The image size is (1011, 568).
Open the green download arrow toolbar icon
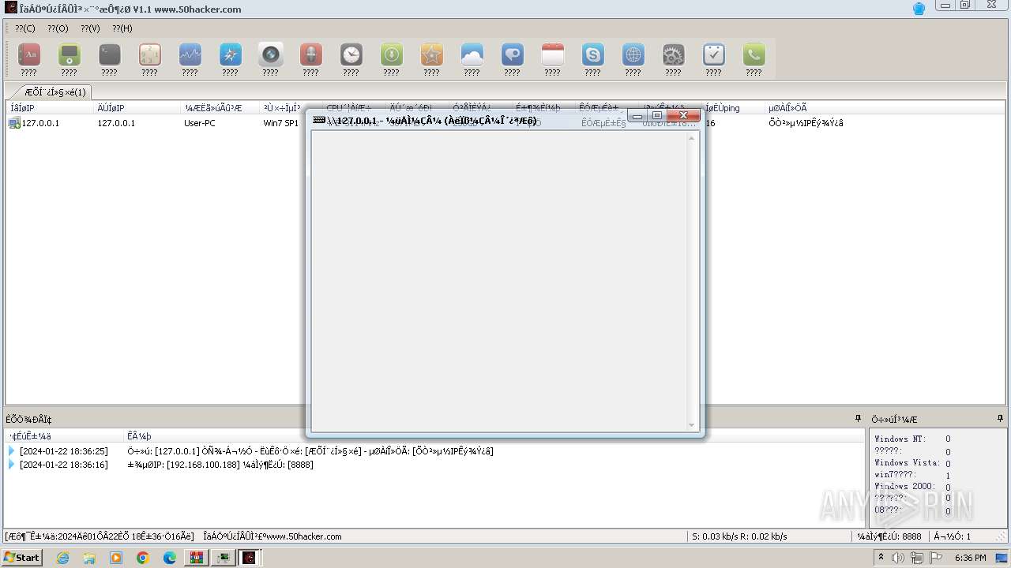(392, 54)
